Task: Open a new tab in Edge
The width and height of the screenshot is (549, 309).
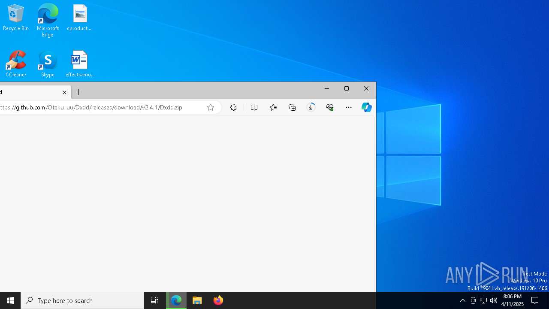Action: pyautogui.click(x=79, y=92)
